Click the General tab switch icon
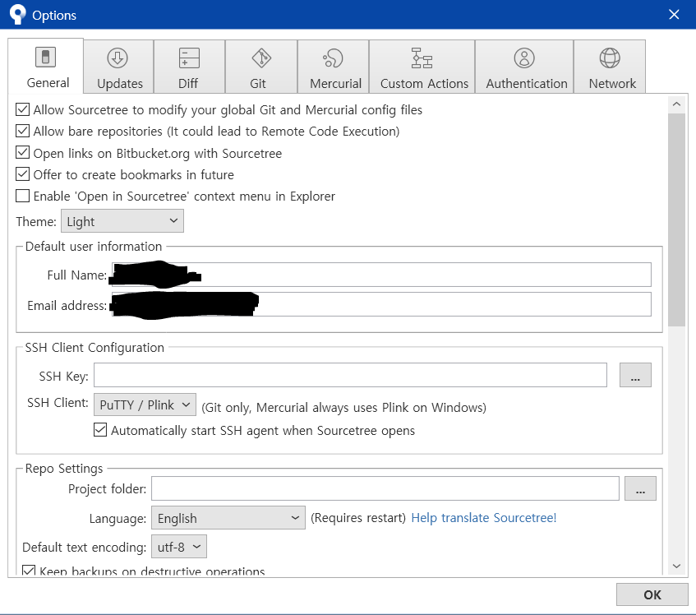This screenshot has width=696, height=615. pyautogui.click(x=45, y=58)
